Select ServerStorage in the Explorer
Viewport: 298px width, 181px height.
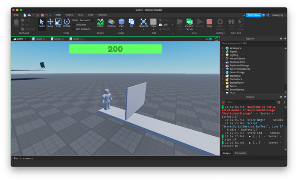tap(237, 72)
